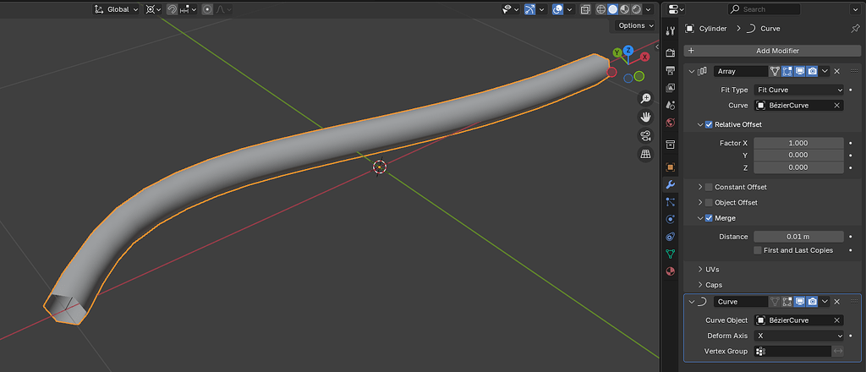Open the Deform Axis dropdown

click(798, 336)
